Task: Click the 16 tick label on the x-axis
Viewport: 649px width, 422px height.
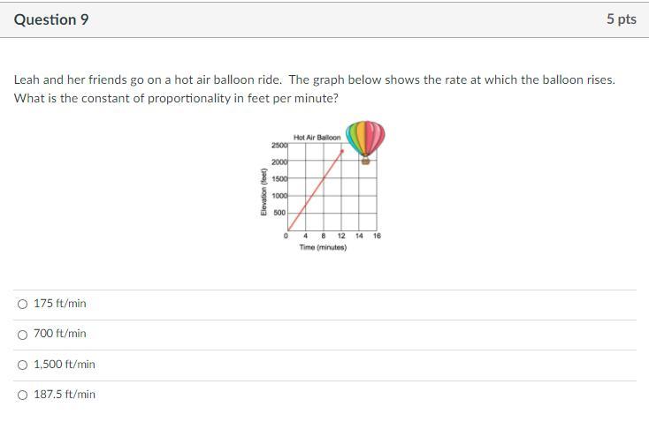Action: 377,236
